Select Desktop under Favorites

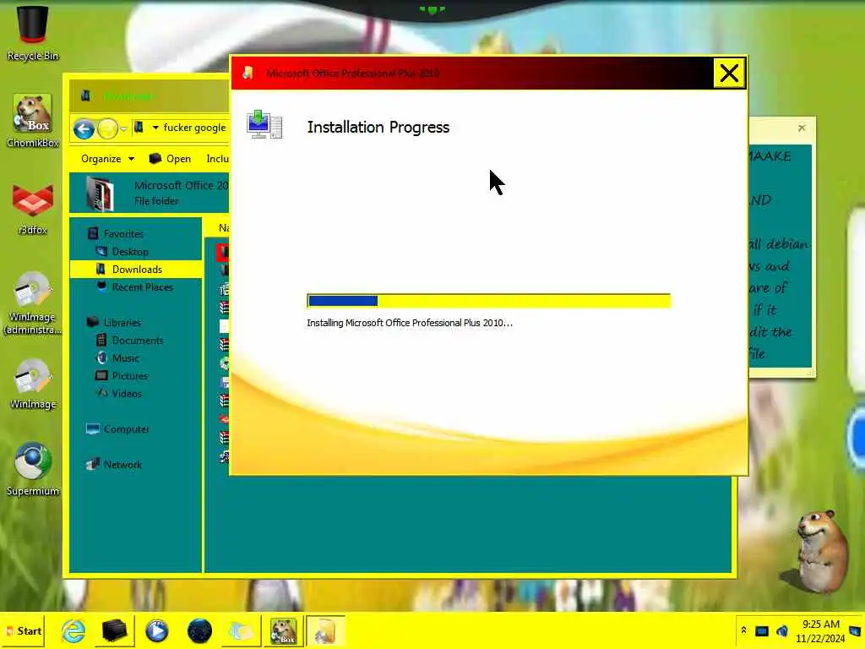122,252
